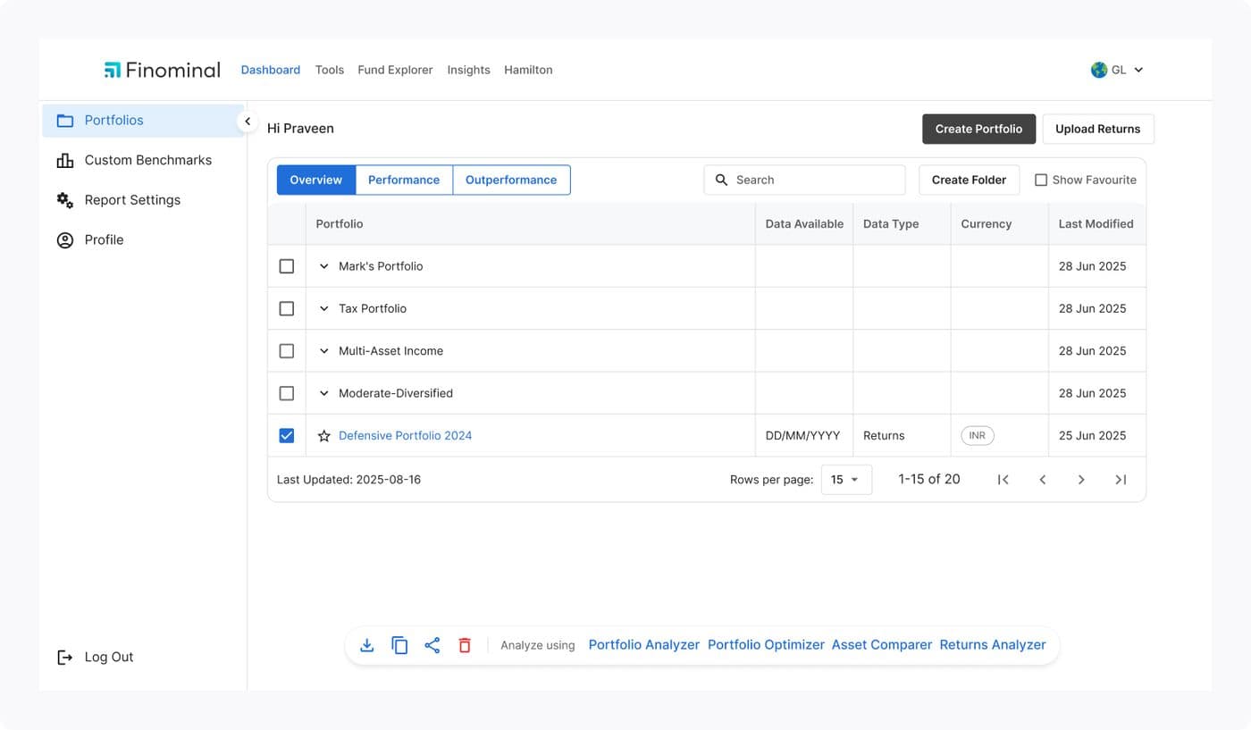Viewport: 1251px width, 730px height.
Task: Switch to the Performance tab
Action: pos(404,180)
